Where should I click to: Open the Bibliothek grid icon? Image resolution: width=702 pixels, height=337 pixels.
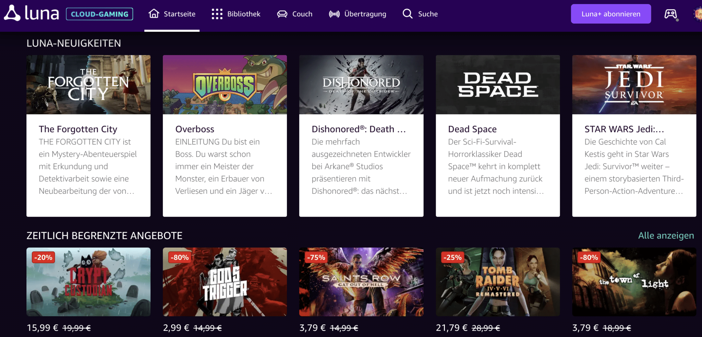(217, 14)
